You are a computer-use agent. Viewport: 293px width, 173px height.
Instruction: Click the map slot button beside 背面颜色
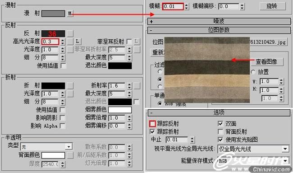(70, 155)
